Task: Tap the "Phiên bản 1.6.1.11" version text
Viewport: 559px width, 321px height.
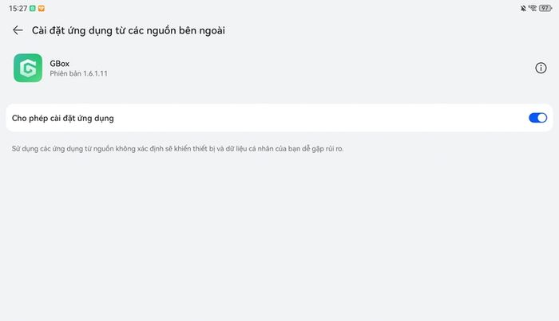Action: (x=78, y=73)
